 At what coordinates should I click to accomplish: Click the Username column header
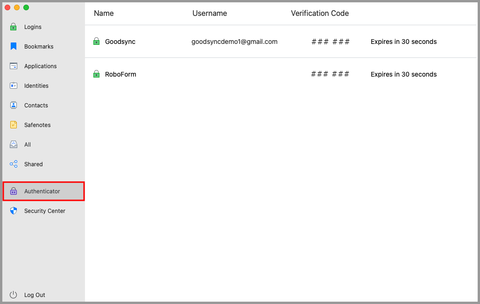click(x=210, y=13)
